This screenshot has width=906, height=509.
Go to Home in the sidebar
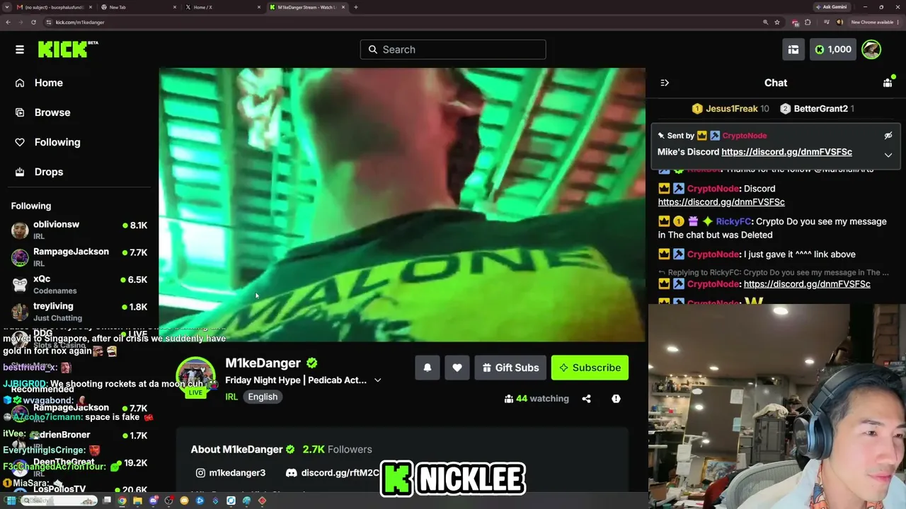pyautogui.click(x=40, y=83)
